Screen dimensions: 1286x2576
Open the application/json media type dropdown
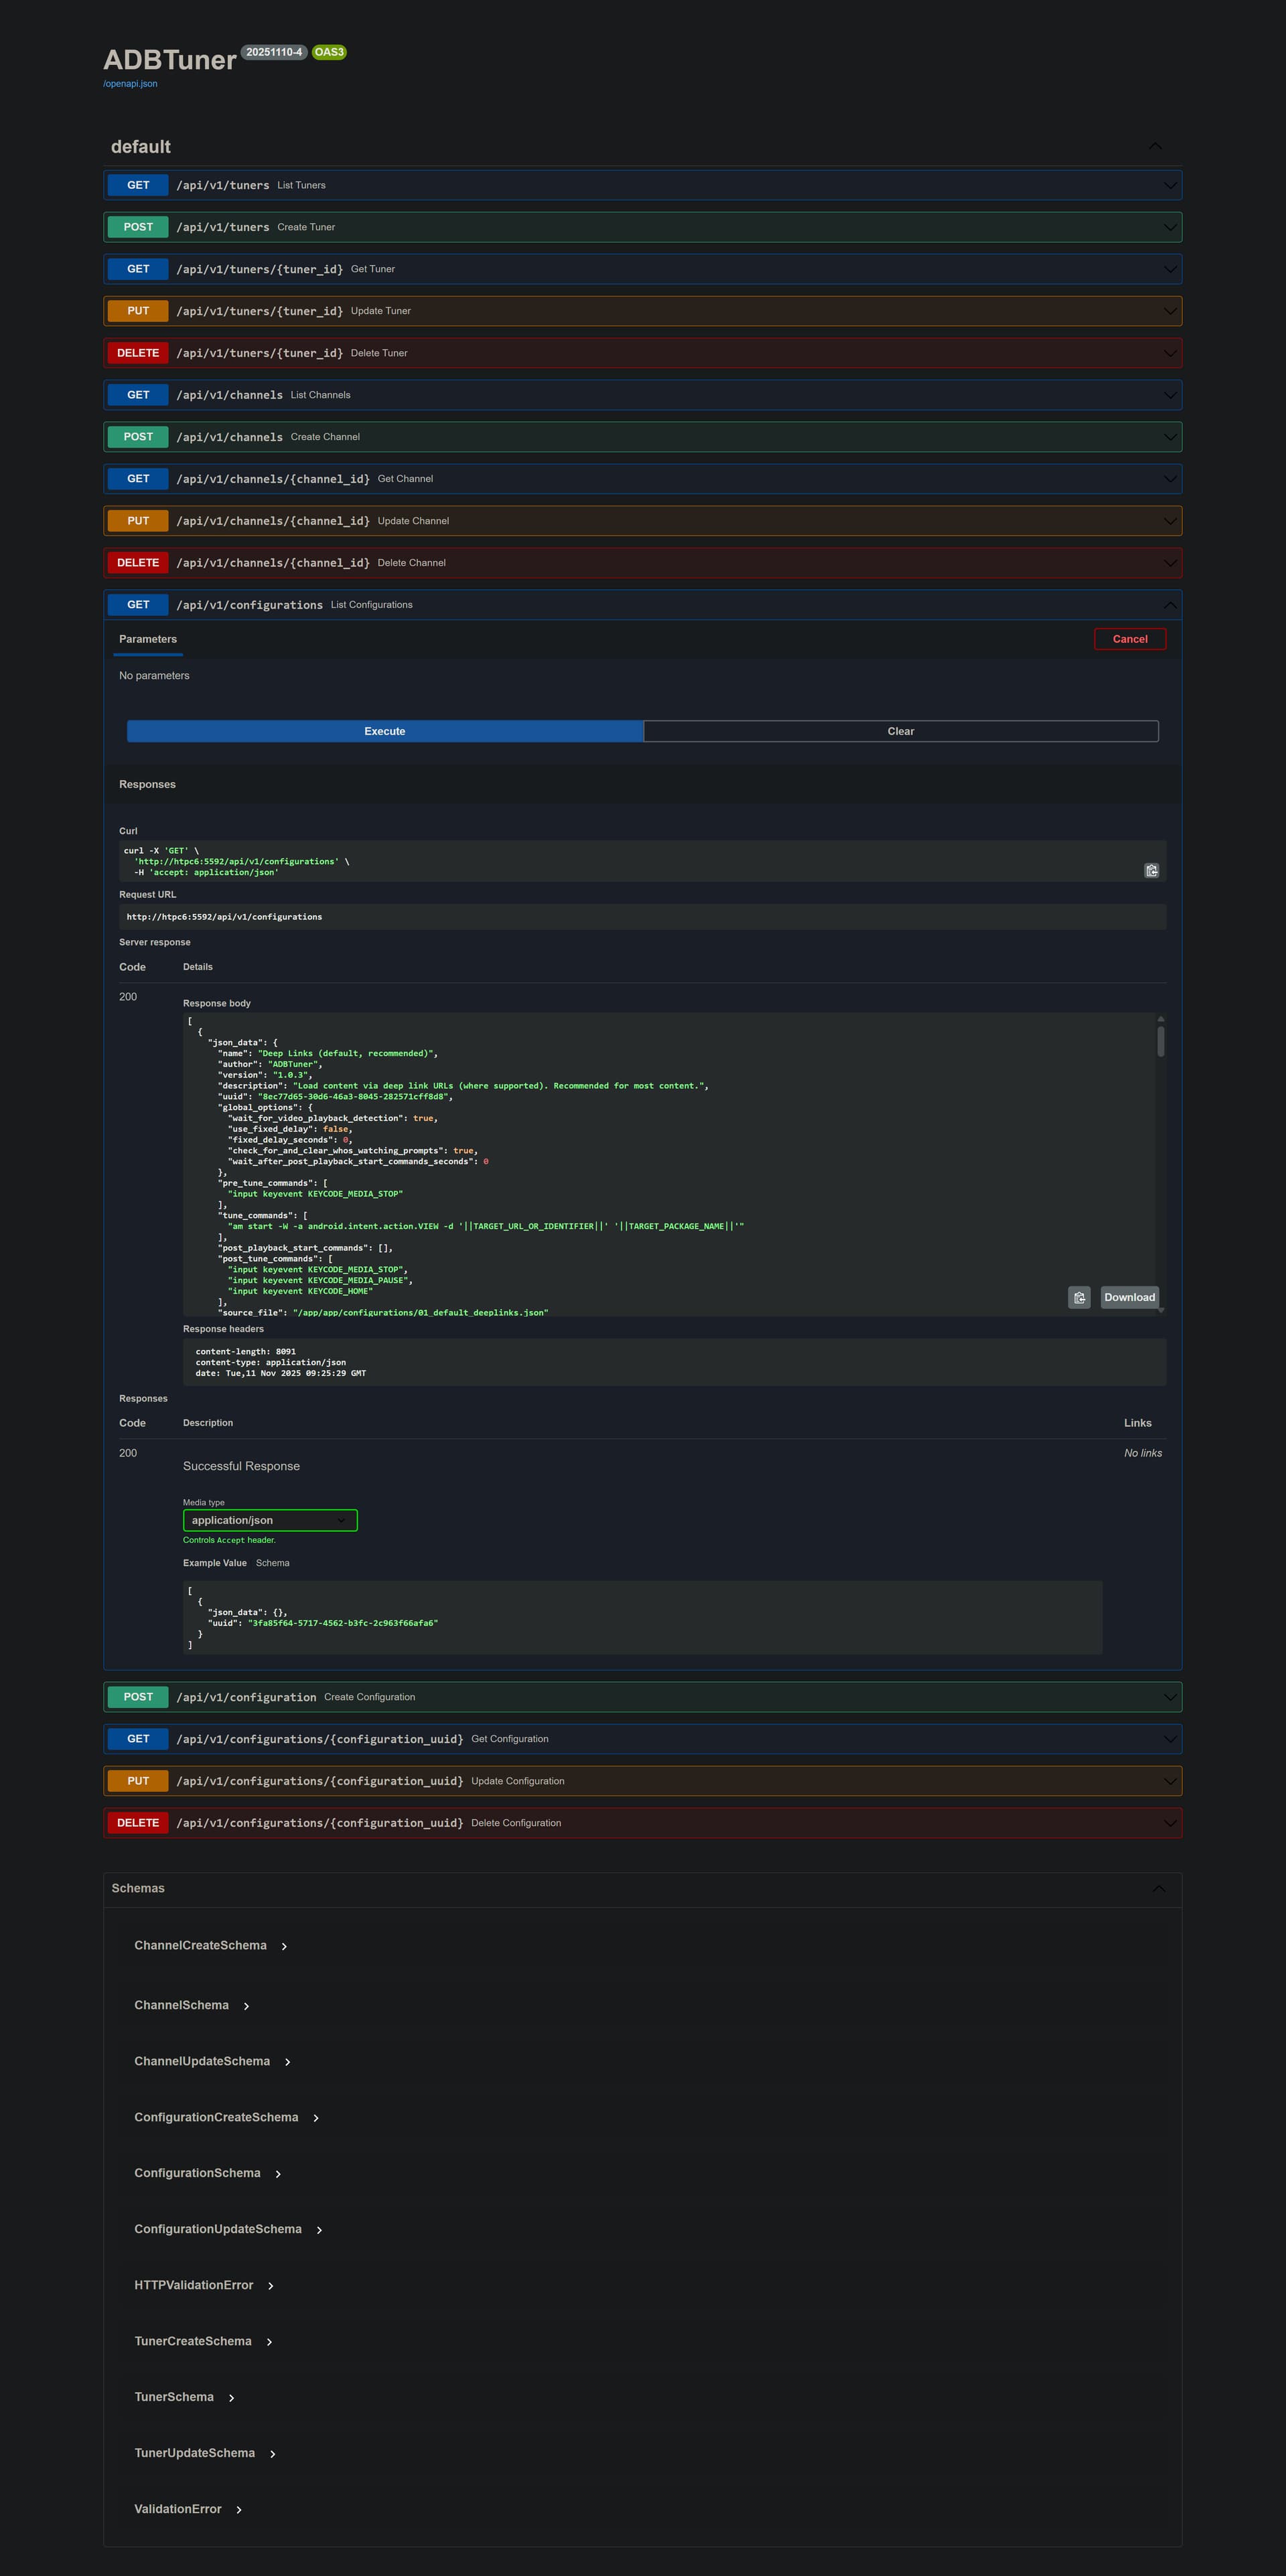pyautogui.click(x=270, y=1520)
